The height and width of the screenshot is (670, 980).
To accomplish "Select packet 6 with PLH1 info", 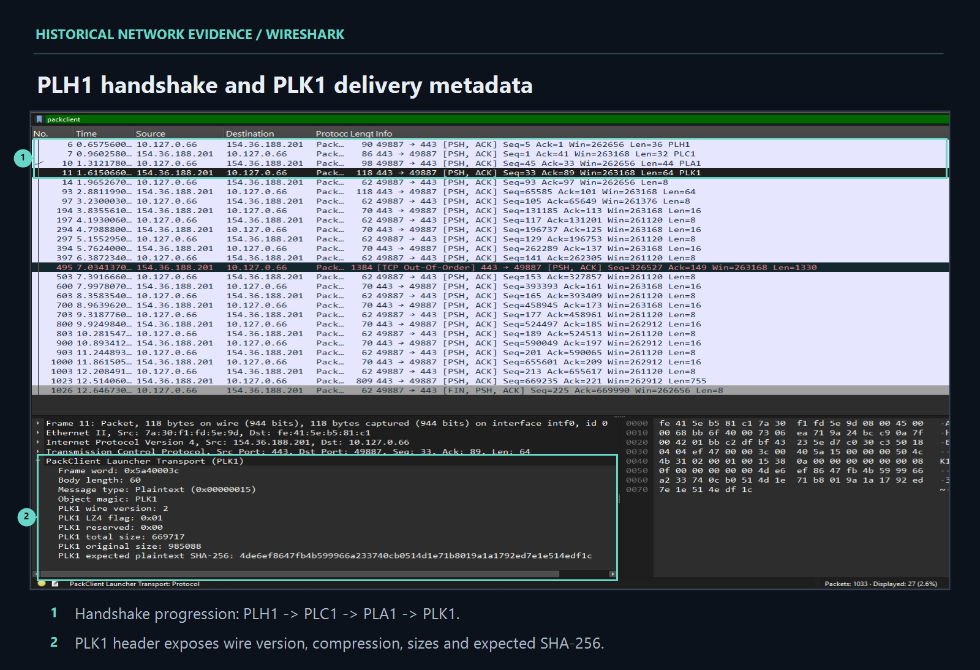I will [490, 145].
